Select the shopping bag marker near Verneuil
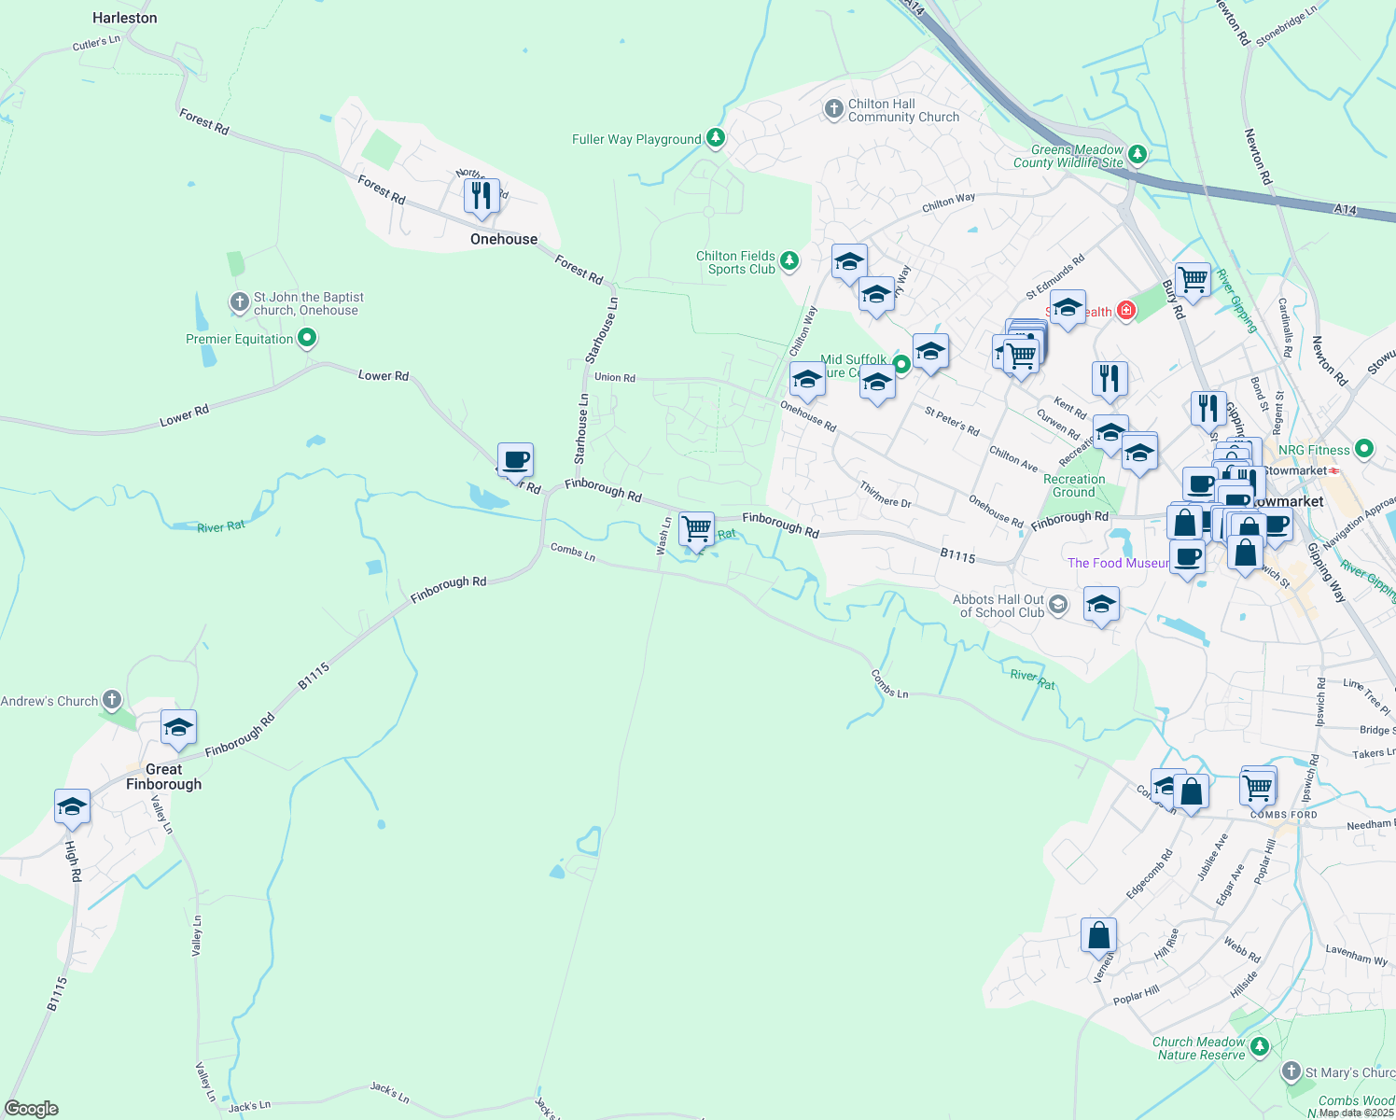Viewport: 1396px width, 1120px height. [x=1099, y=936]
